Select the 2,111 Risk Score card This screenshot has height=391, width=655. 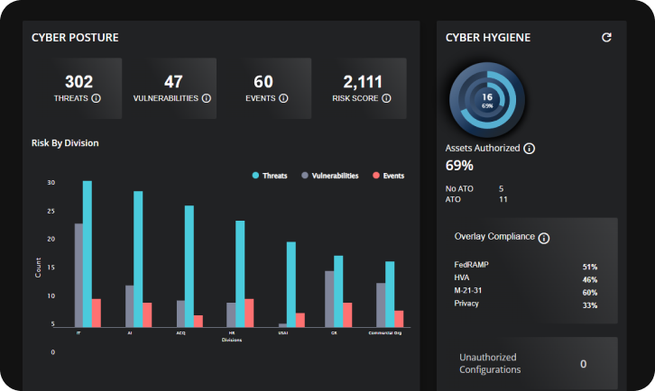click(364, 88)
